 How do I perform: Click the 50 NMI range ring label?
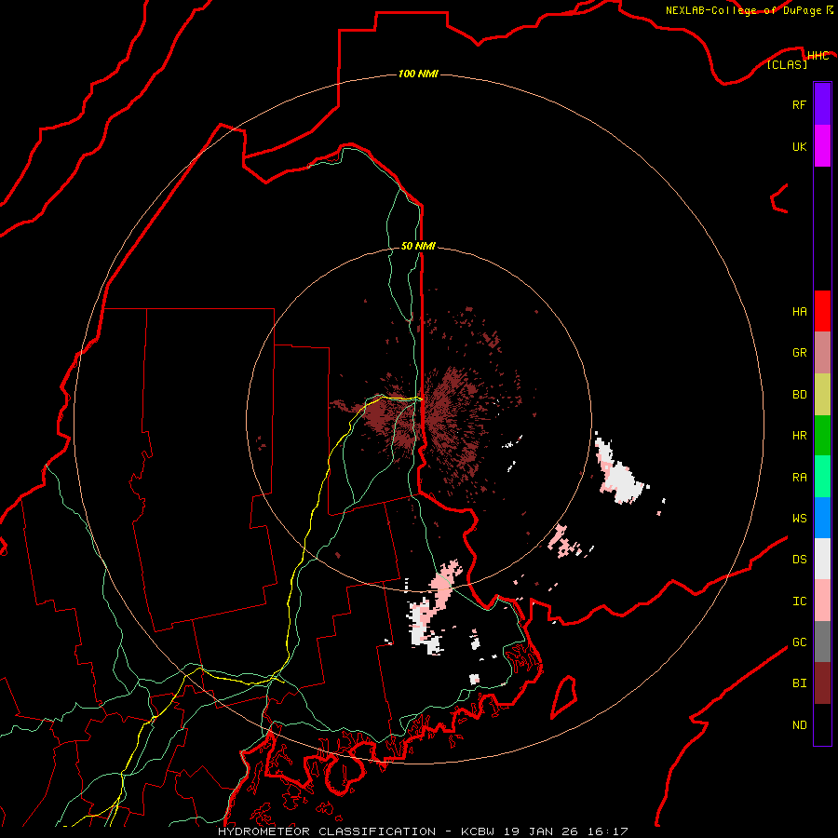coord(418,246)
